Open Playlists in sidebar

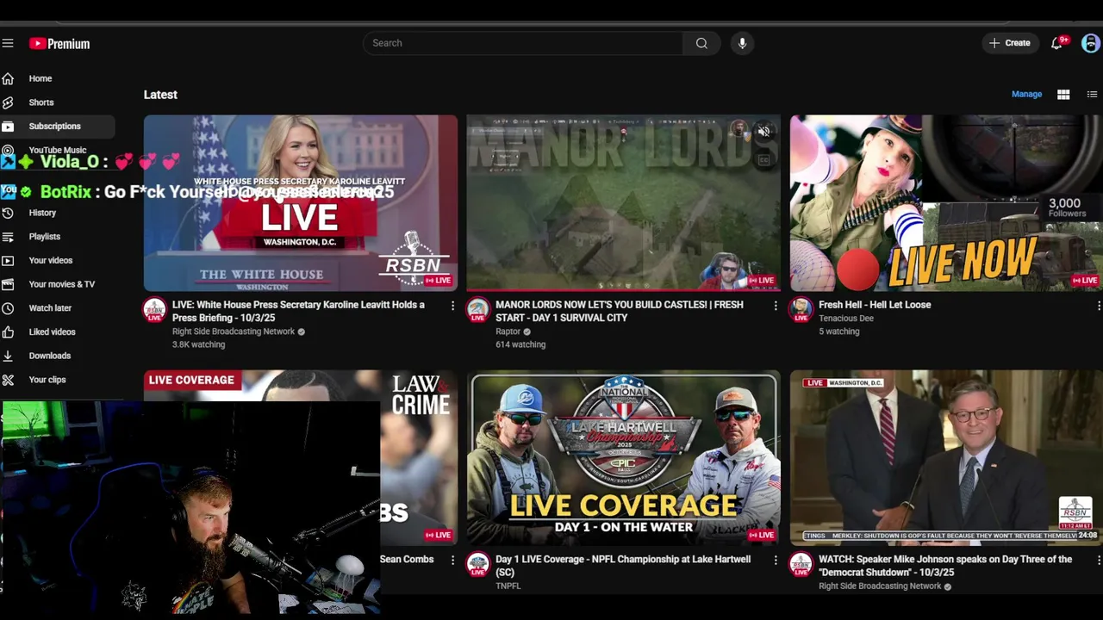[x=45, y=237]
